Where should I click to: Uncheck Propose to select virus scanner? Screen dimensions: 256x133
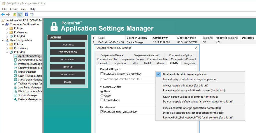102,112
